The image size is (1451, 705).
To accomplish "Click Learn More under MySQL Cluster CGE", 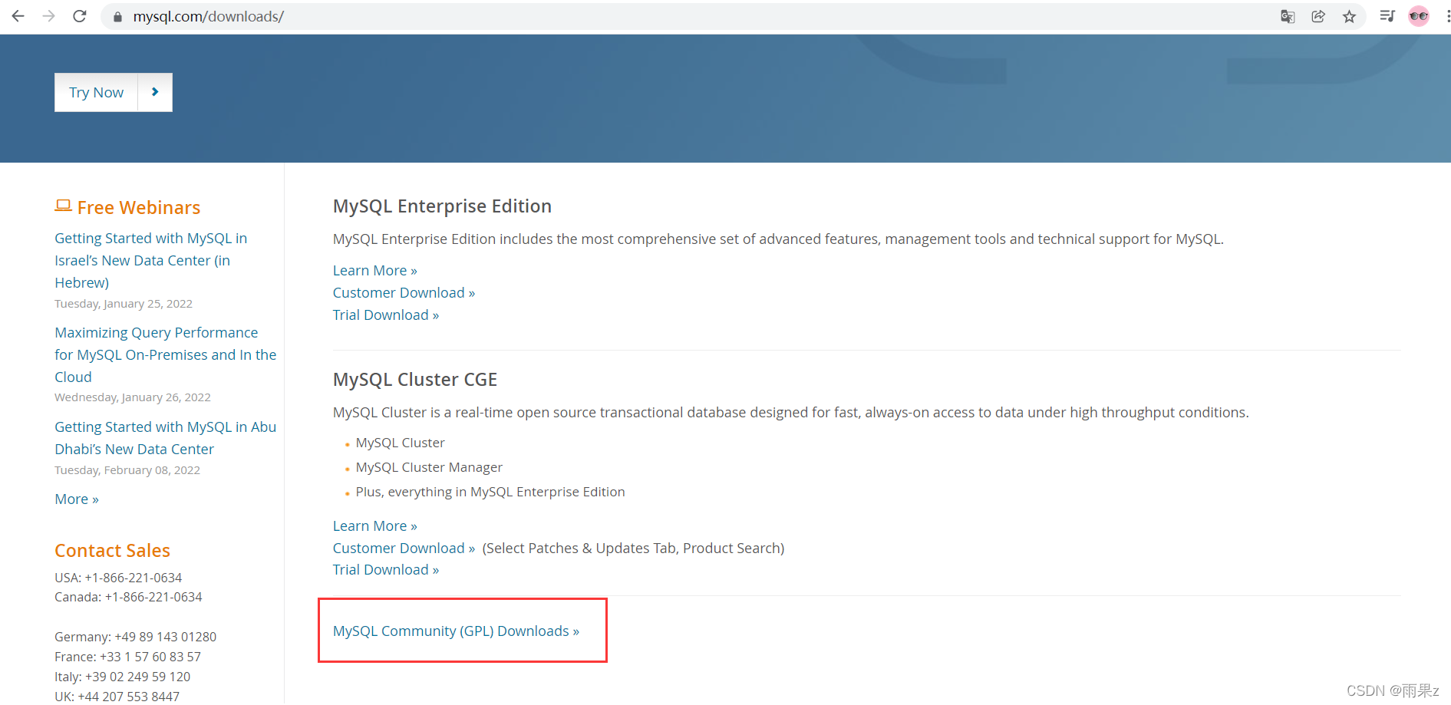I will tap(375, 525).
